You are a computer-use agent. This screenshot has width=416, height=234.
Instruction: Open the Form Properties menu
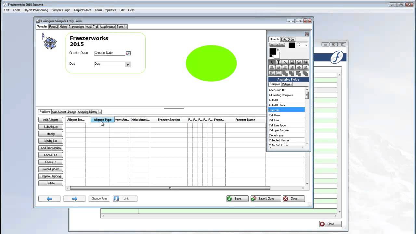pos(105,10)
